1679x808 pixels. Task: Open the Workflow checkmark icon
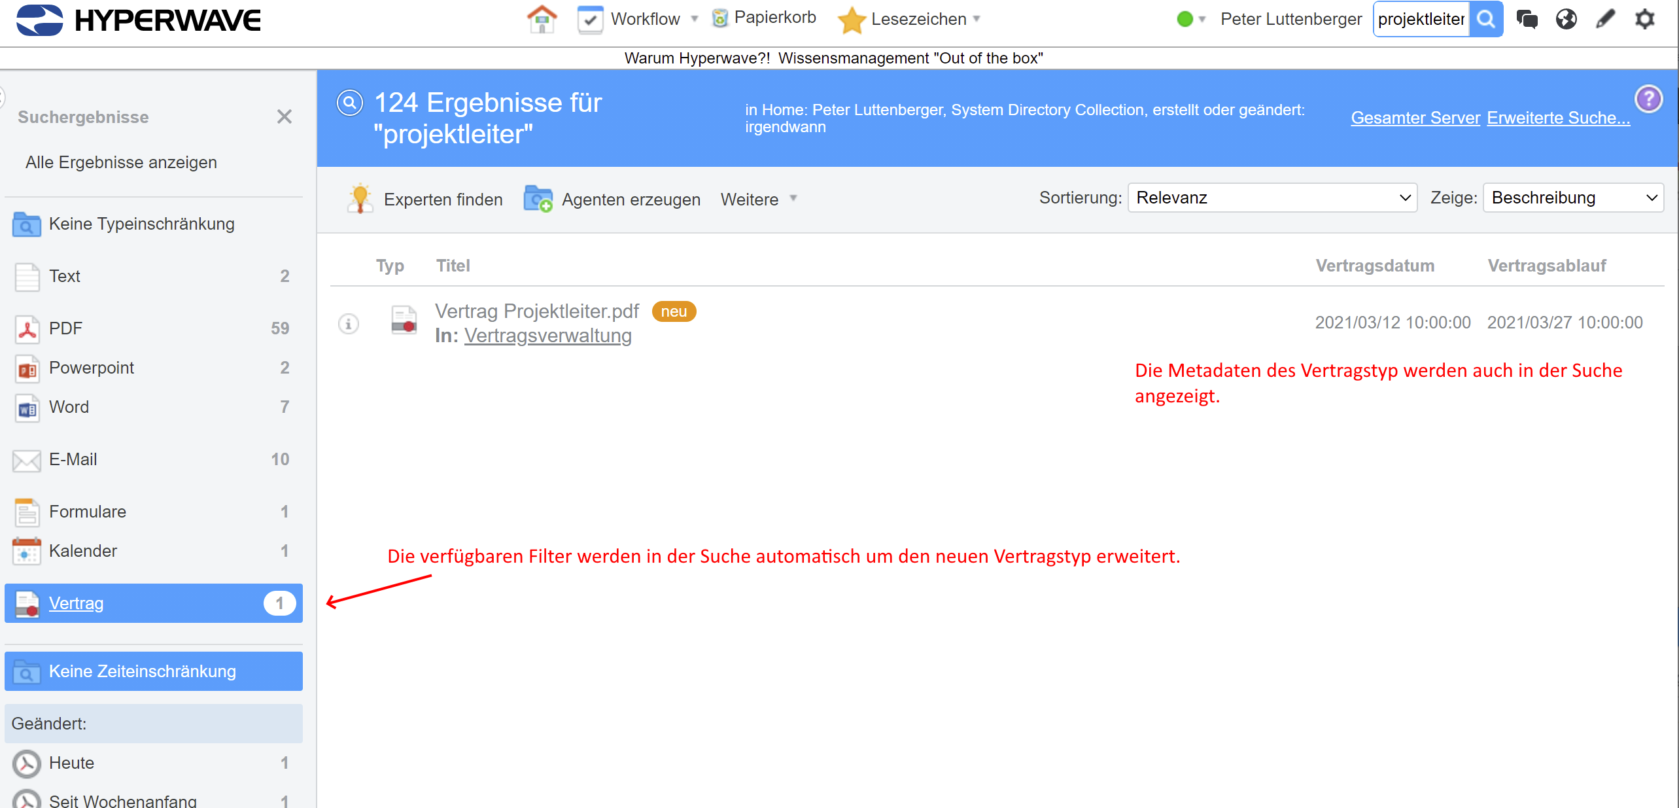(x=590, y=19)
